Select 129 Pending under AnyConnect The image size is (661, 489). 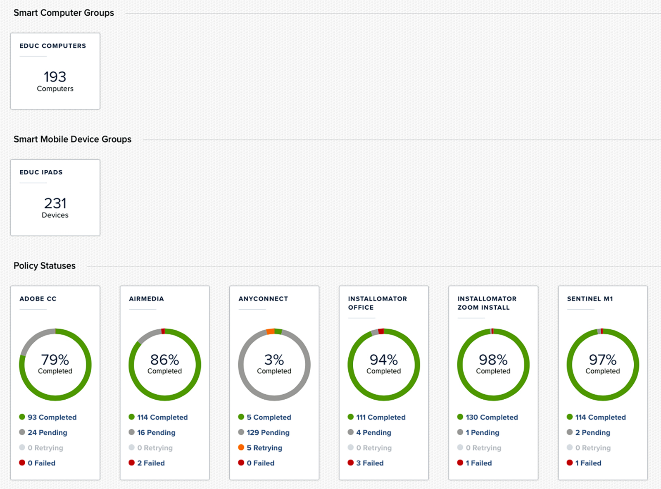click(264, 432)
